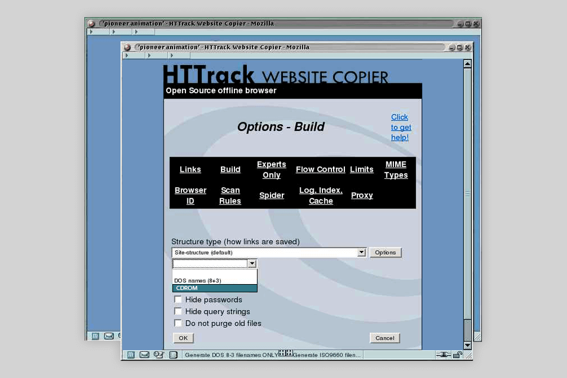This screenshot has width=567, height=378.
Task: Click the 'Options - Build' heading
Action: (281, 126)
